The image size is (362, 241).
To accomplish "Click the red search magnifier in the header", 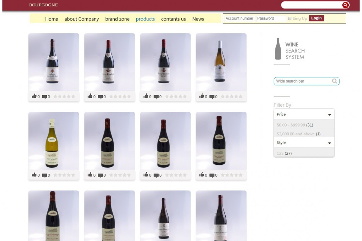I will (x=345, y=5).
